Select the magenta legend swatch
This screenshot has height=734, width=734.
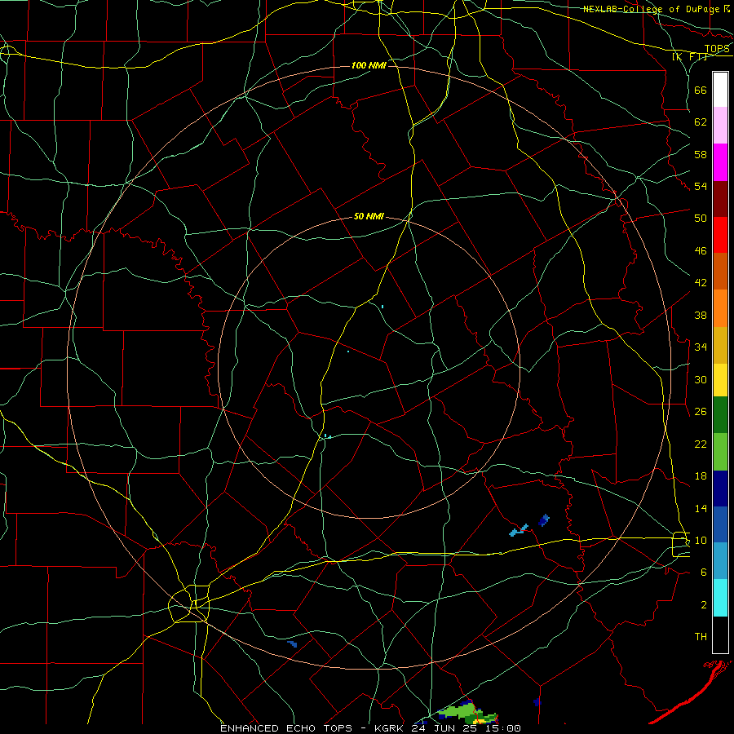coord(720,162)
